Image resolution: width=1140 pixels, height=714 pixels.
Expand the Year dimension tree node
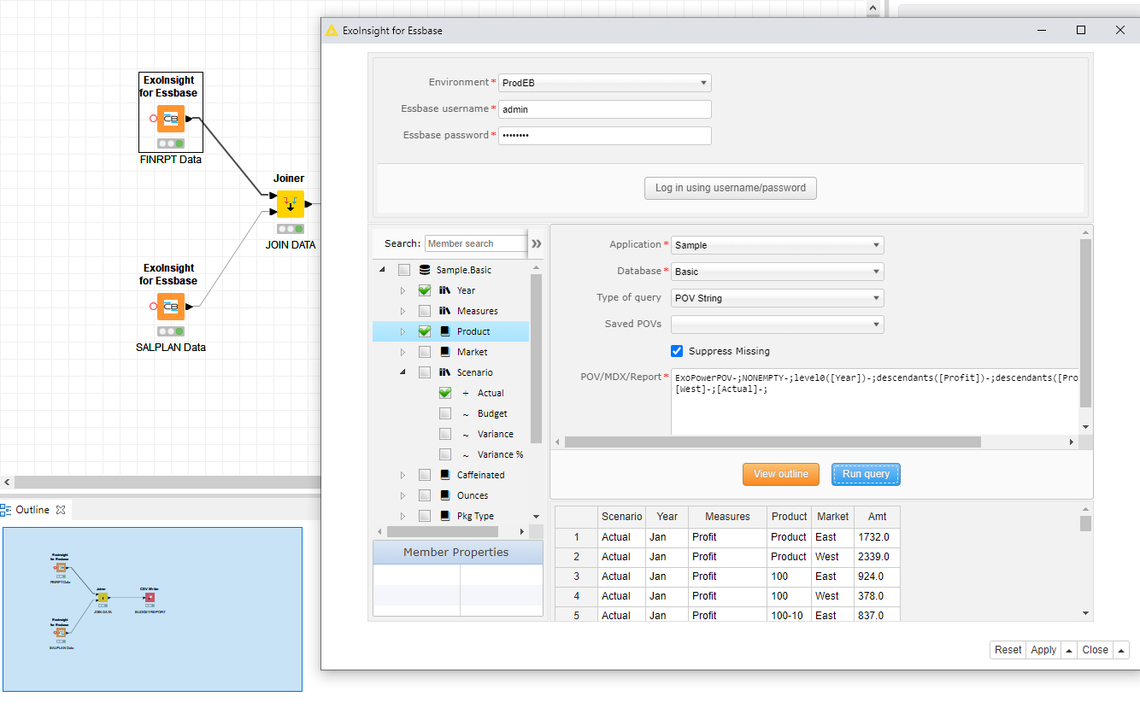(x=403, y=290)
